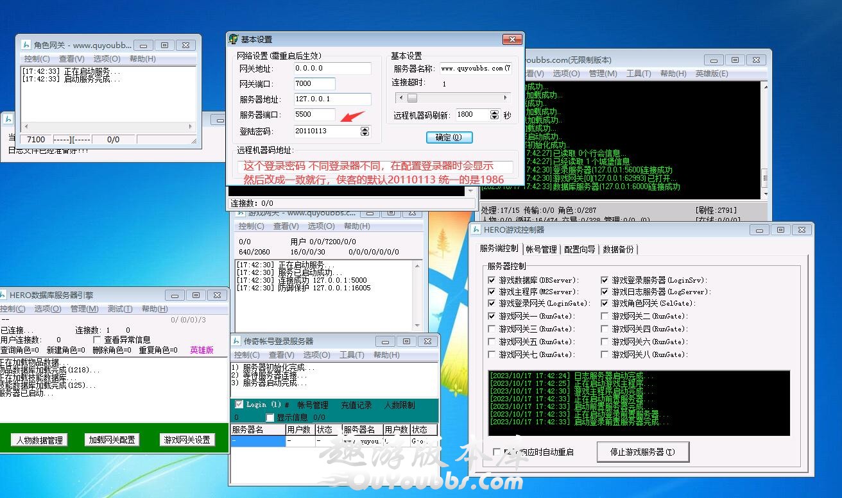
Task: Click the 英雄版 label in database engine
Action: [202, 351]
